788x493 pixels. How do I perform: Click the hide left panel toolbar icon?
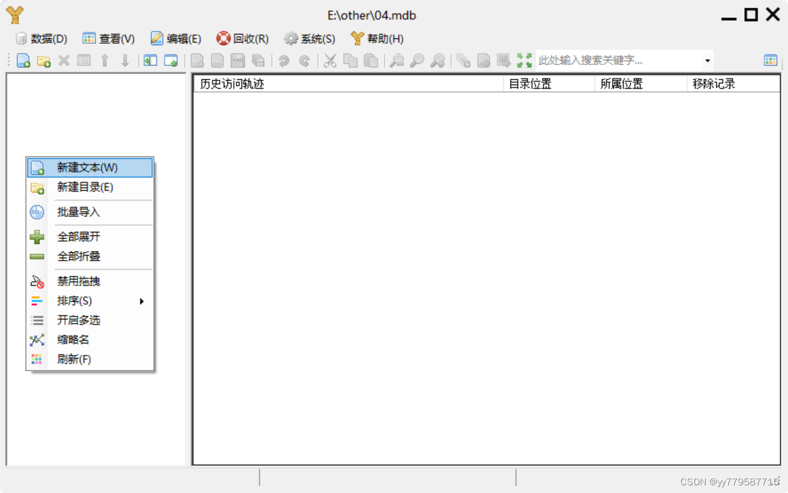(x=150, y=60)
